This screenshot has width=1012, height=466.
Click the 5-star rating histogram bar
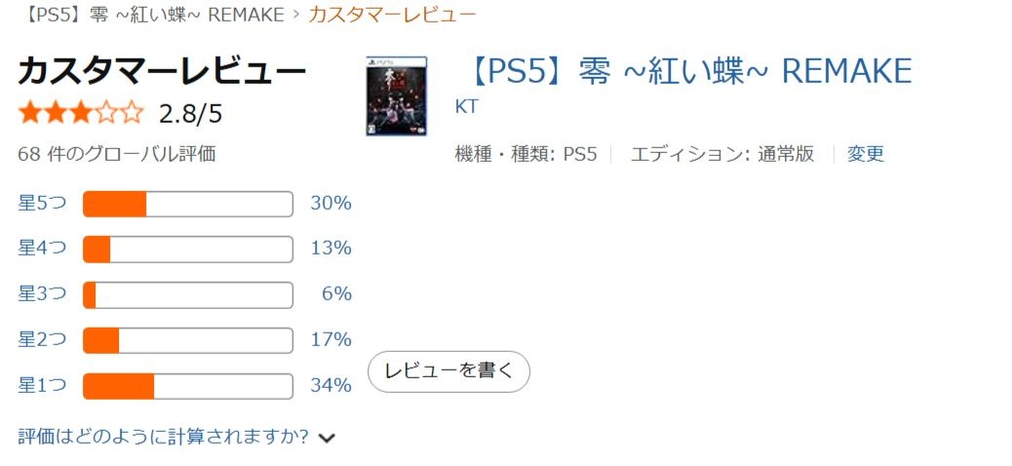(x=187, y=204)
